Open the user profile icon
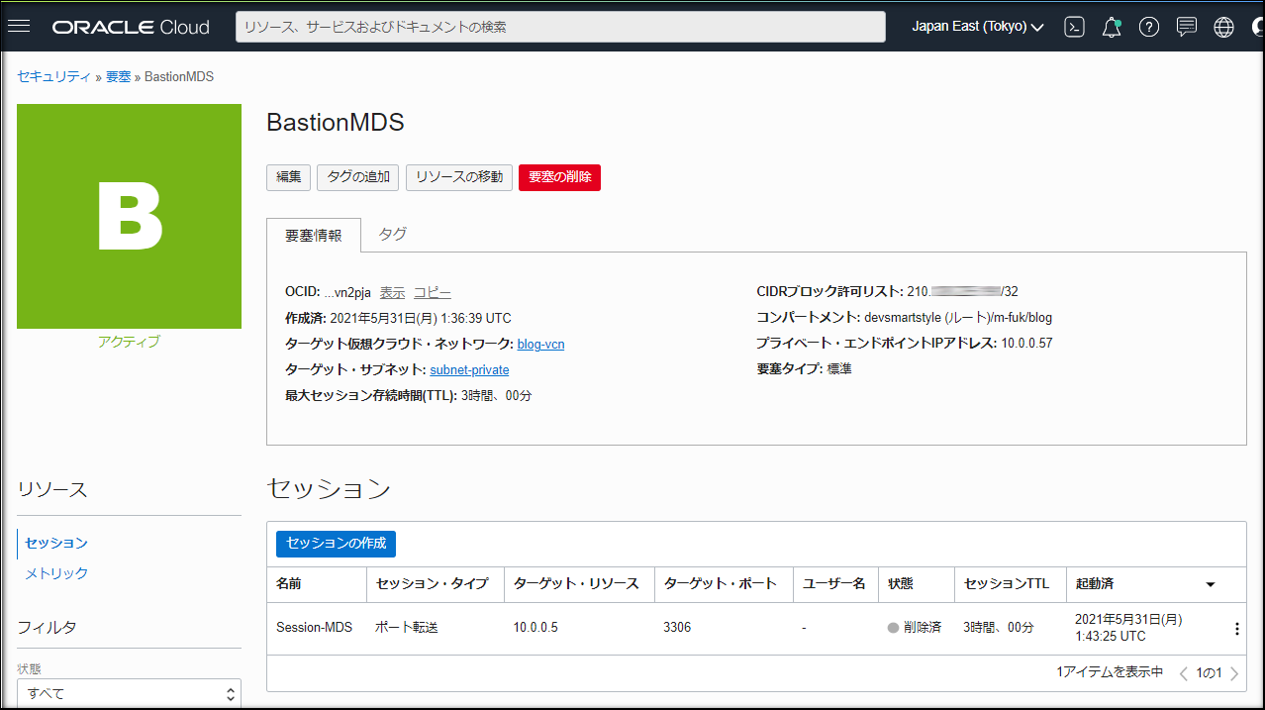The image size is (1265, 710). point(1257,27)
